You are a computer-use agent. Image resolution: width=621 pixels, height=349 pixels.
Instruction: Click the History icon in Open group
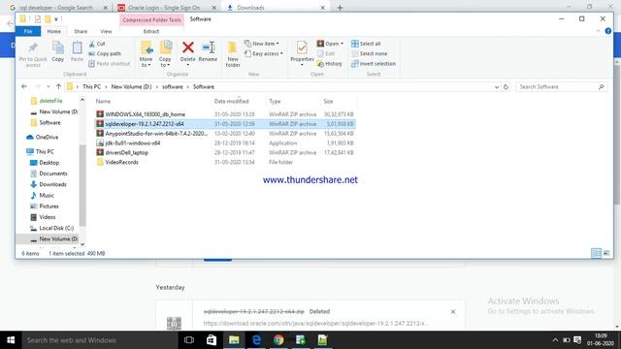[x=330, y=64]
